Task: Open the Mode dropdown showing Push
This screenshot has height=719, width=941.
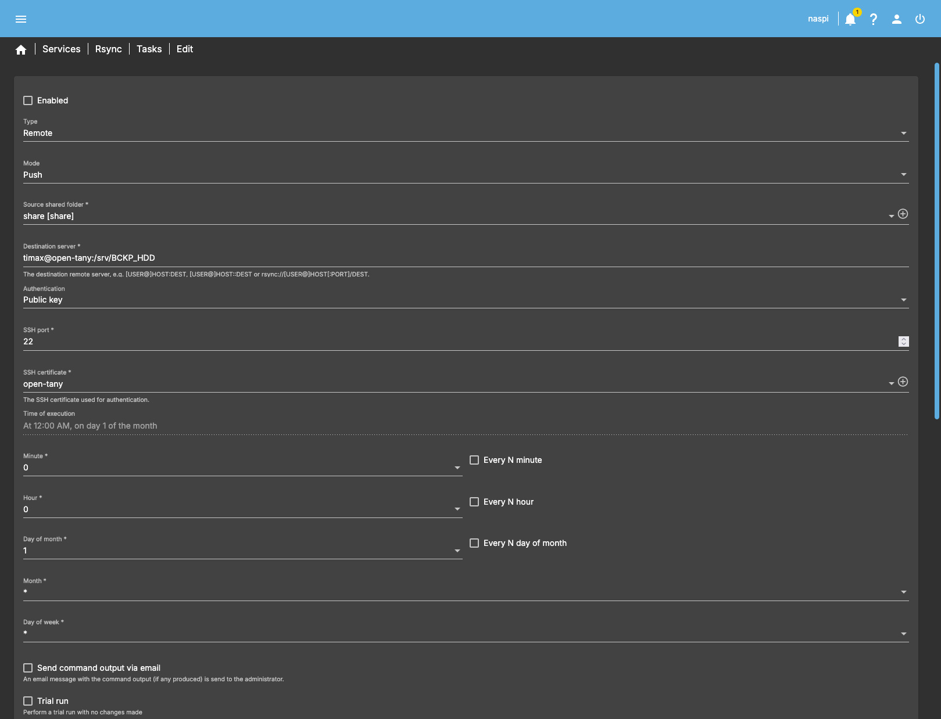Action: [466, 175]
